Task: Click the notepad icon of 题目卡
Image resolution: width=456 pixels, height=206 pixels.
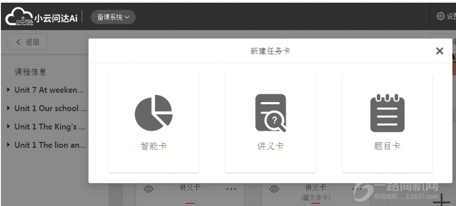Action: 388,113
